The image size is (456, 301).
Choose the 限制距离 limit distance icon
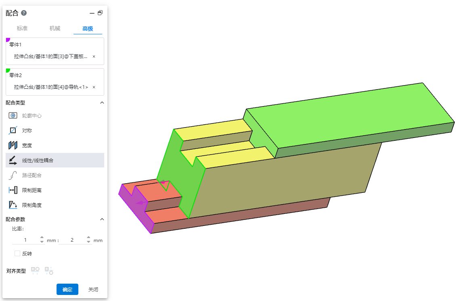tap(13, 190)
